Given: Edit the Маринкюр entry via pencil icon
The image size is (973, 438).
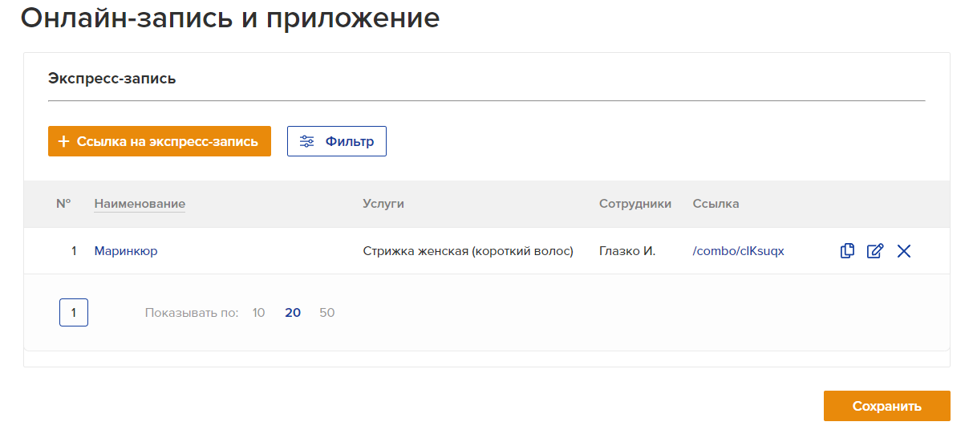Looking at the screenshot, I should (x=875, y=251).
